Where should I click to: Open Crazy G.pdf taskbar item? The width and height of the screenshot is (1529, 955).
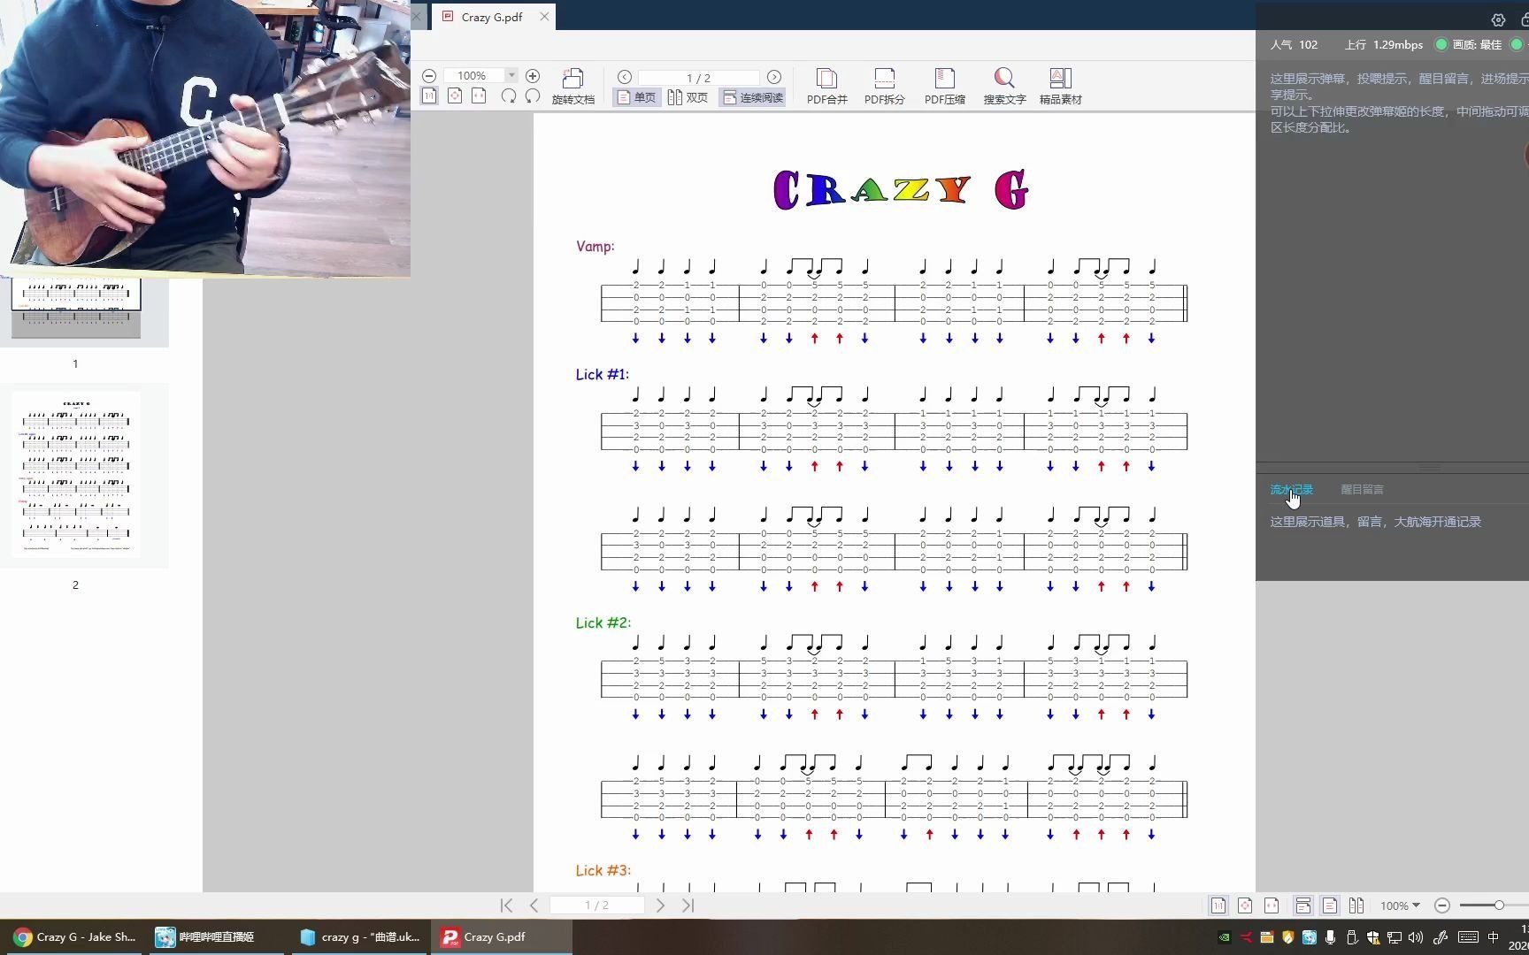501,937
